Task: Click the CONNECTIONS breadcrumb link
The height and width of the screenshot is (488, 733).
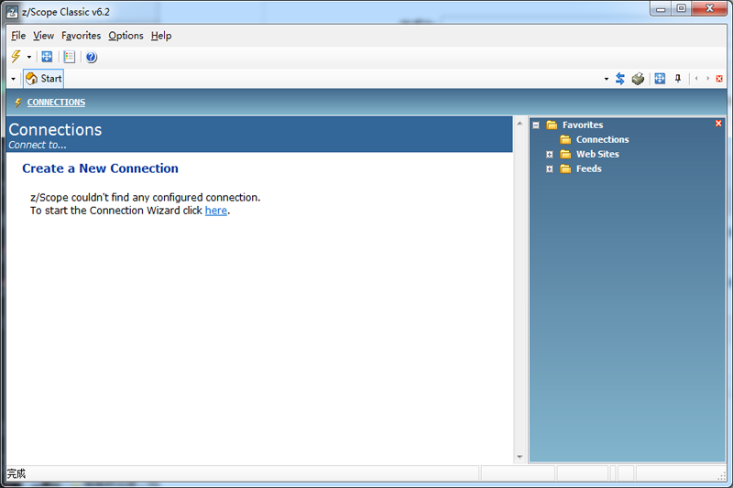Action: coord(56,103)
